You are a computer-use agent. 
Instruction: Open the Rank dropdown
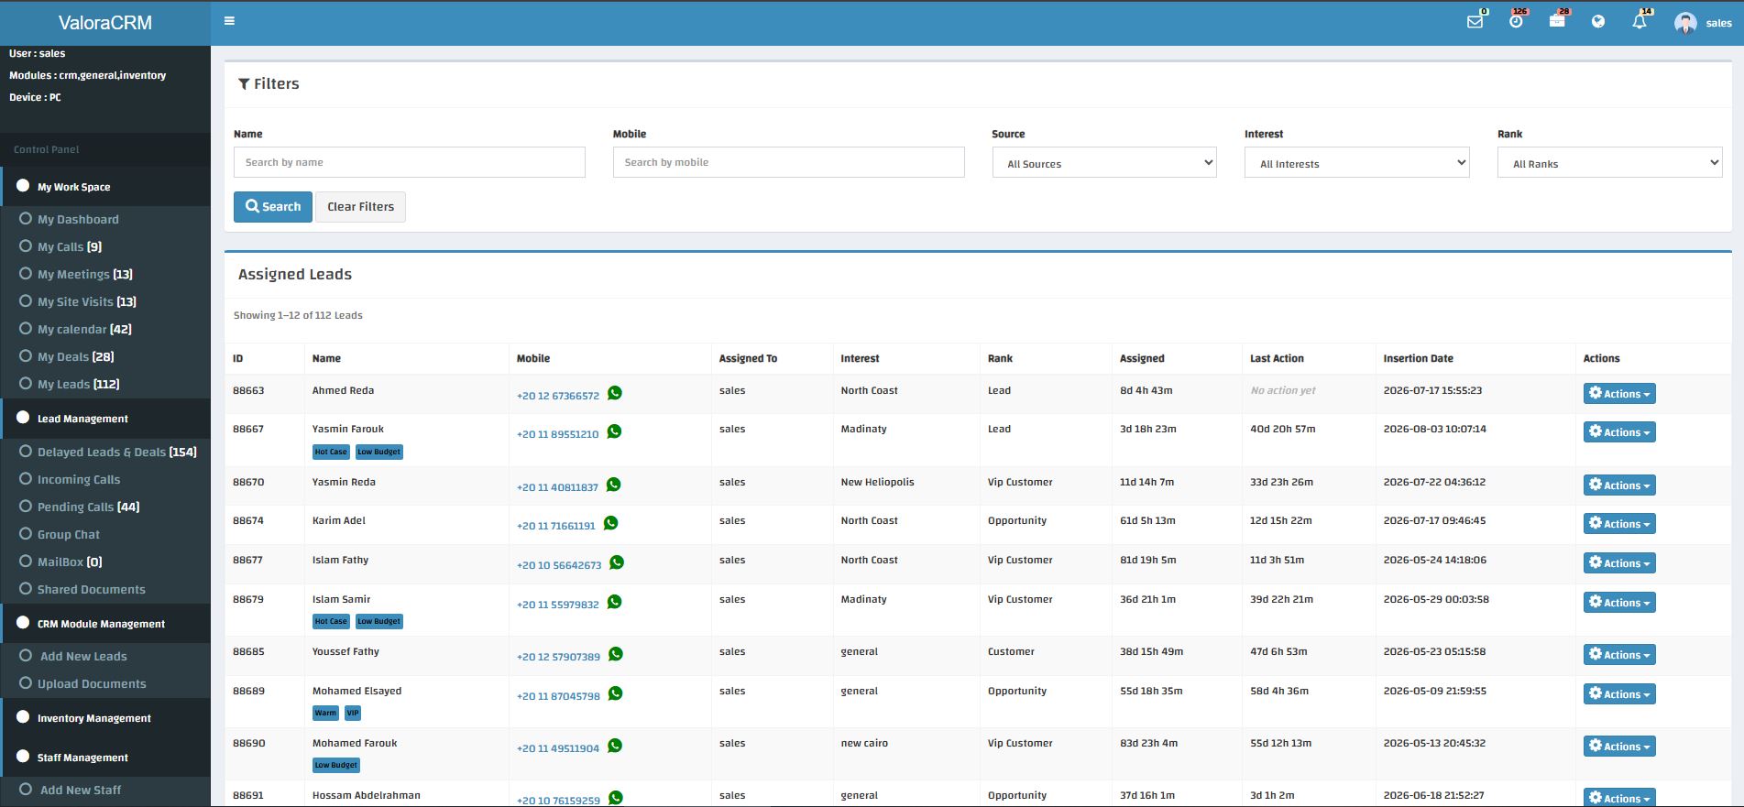click(x=1610, y=163)
